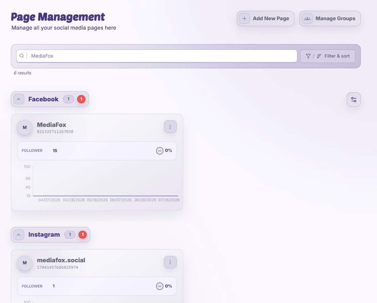Click the 0% change on mediafox.social card
The image size is (377, 303).
[x=169, y=286]
